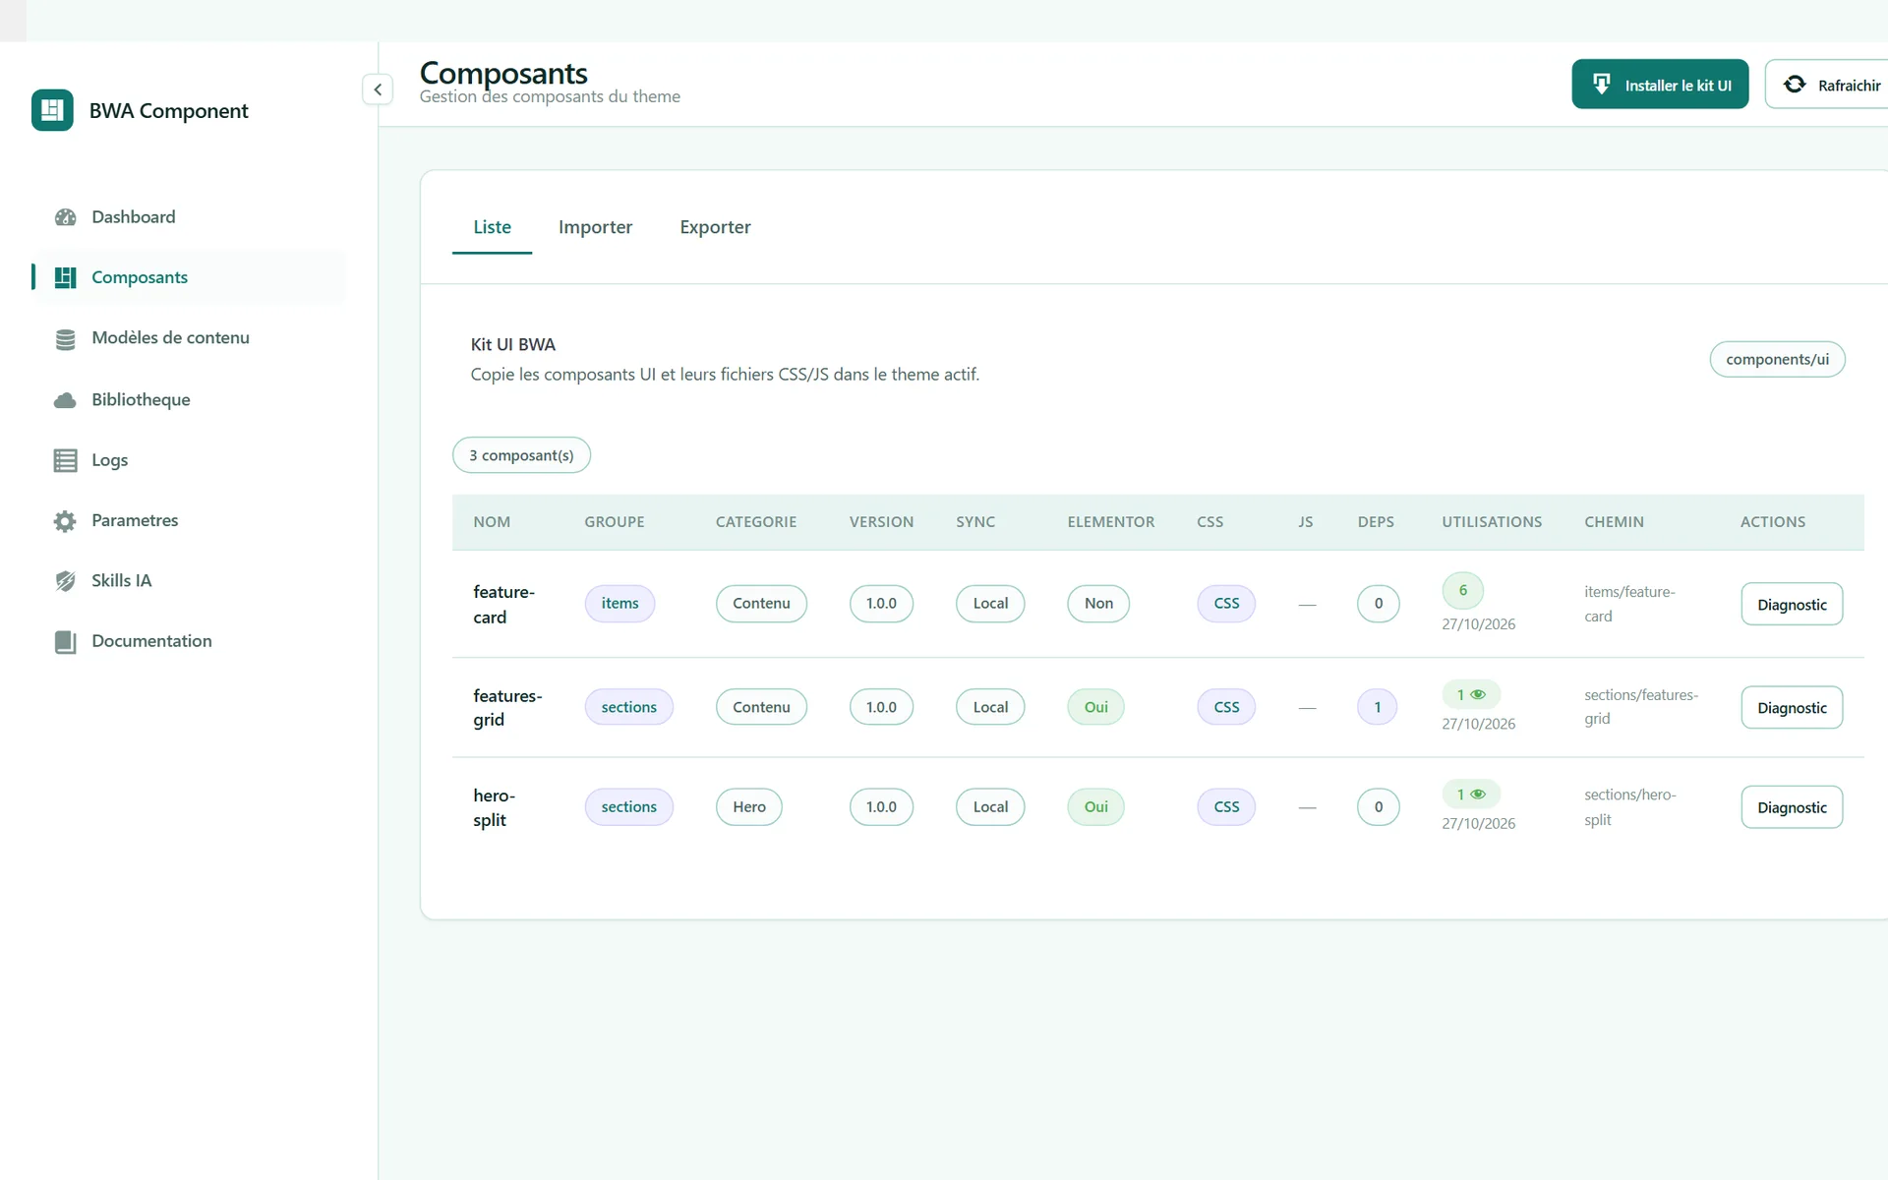Image resolution: width=1888 pixels, height=1180 pixels.
Task: Click the Non Elementor badge of feature-card
Action: (x=1098, y=603)
